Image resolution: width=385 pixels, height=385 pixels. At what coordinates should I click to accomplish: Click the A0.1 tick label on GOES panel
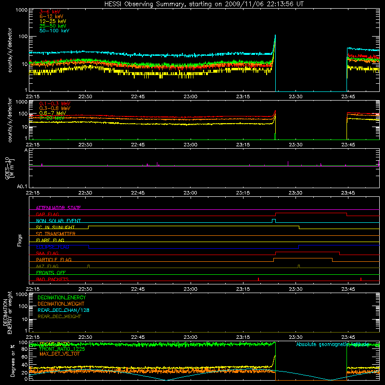[x=22, y=187]
